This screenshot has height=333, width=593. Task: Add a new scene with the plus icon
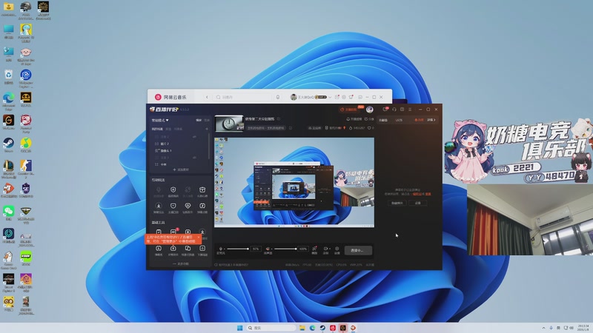[207, 129]
